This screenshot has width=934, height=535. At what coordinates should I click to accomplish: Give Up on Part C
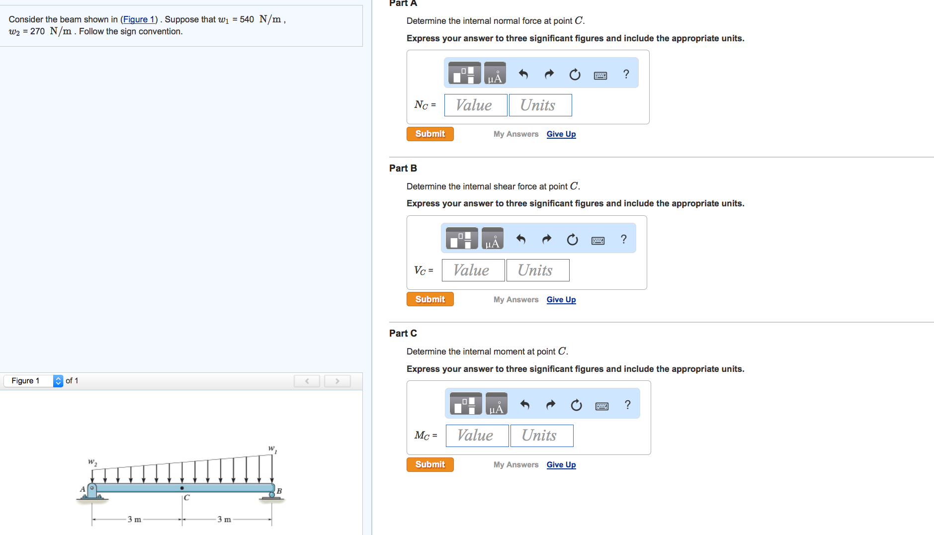(561, 465)
